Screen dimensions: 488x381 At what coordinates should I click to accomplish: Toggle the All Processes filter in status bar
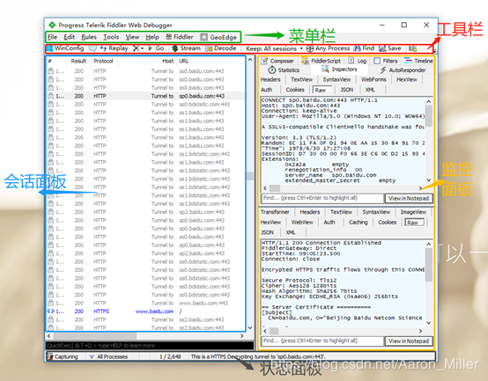pos(108,356)
